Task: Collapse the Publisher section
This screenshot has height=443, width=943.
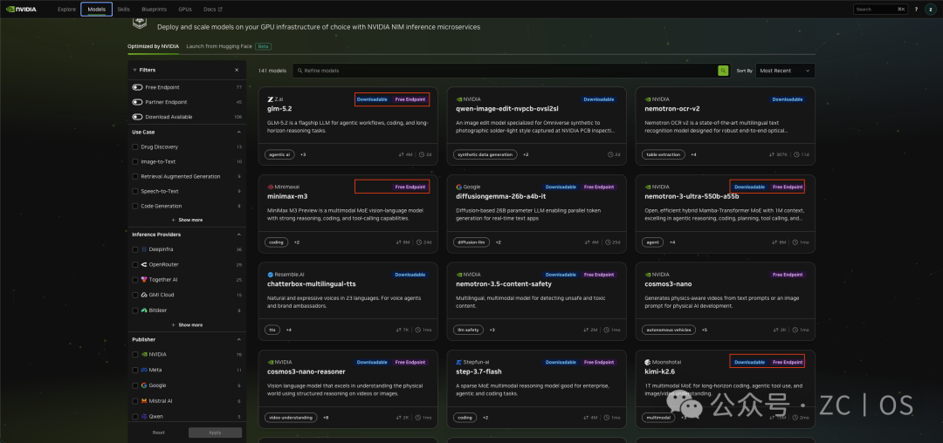Action: point(238,339)
